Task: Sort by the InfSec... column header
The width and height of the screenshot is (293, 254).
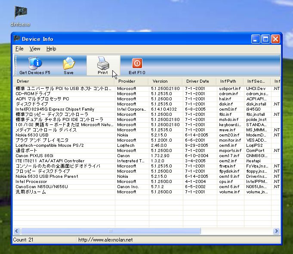Action: 257,81
